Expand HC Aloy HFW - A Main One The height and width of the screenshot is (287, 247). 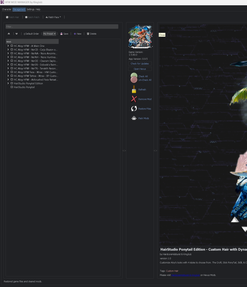click(8, 46)
